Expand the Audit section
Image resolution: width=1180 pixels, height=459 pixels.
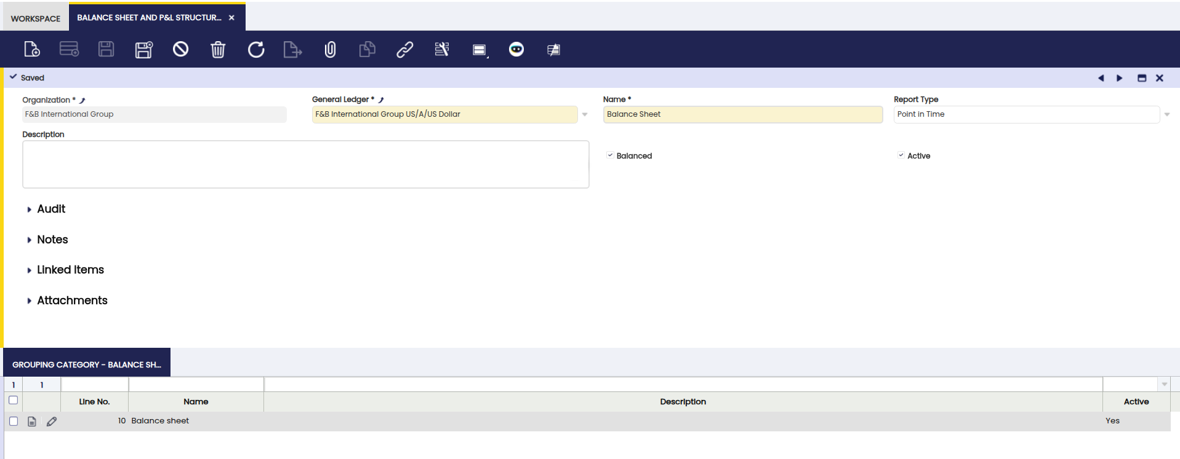point(50,209)
